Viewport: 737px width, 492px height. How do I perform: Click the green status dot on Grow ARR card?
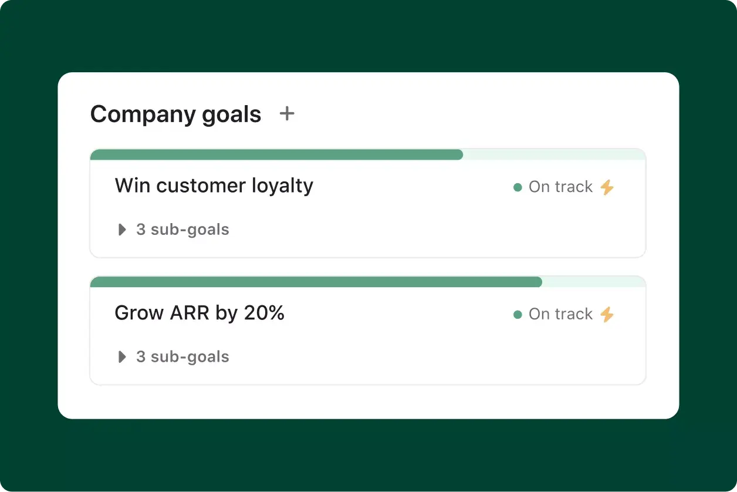pos(518,314)
